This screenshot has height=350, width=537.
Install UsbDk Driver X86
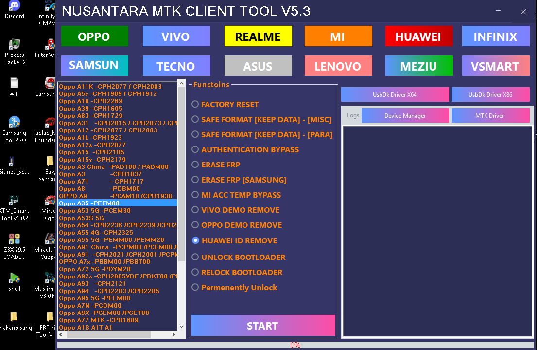(490, 94)
